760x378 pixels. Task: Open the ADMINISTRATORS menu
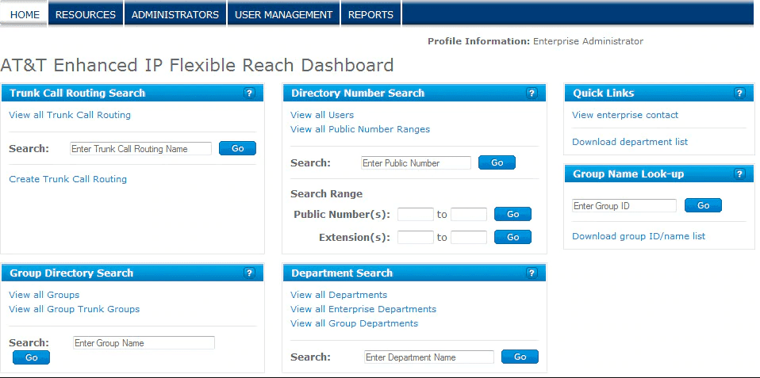175,14
